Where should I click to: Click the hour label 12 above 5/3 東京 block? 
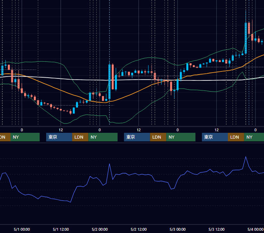(217, 130)
